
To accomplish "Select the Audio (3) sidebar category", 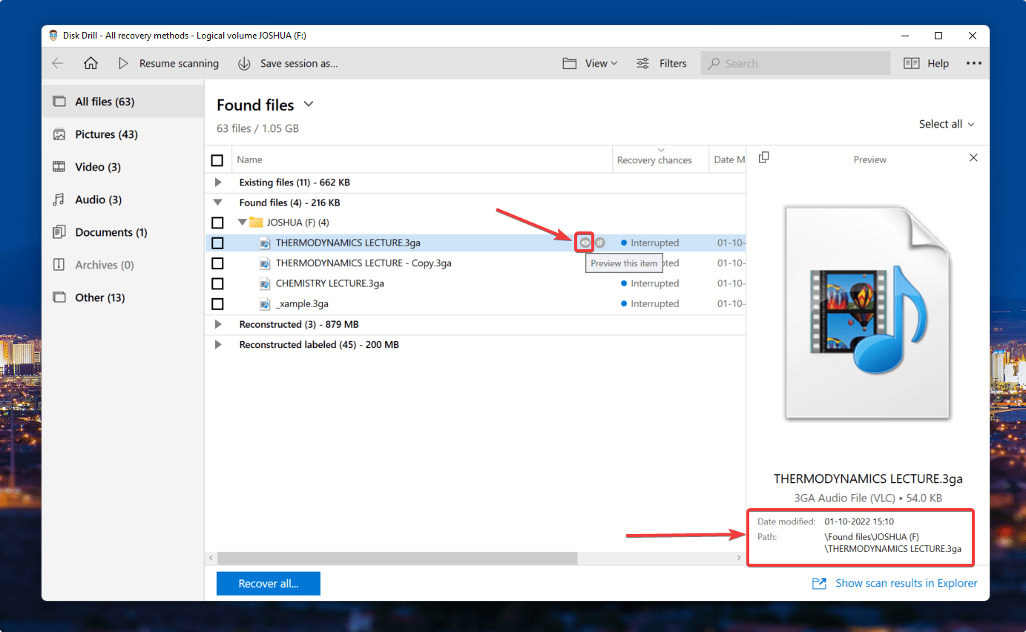I will coord(98,200).
